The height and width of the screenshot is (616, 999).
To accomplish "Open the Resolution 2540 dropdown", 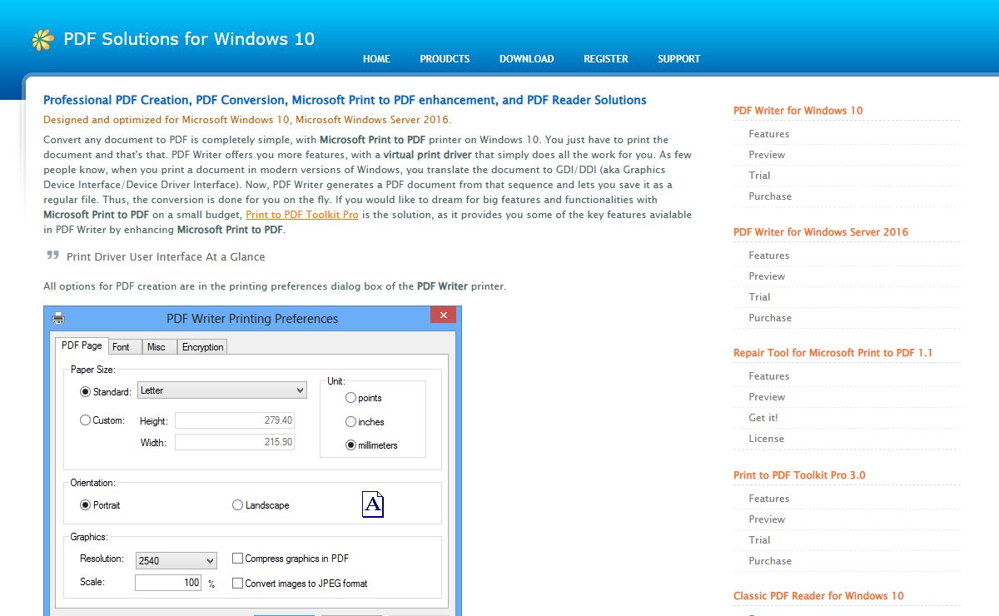I will coord(176,560).
